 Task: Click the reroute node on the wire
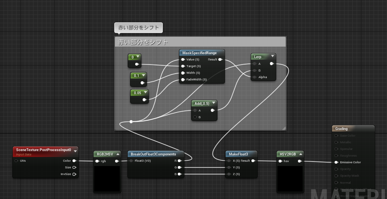(x=131, y=122)
